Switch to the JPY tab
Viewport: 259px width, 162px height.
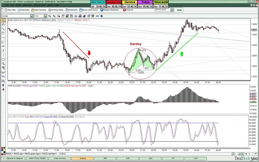point(173,158)
